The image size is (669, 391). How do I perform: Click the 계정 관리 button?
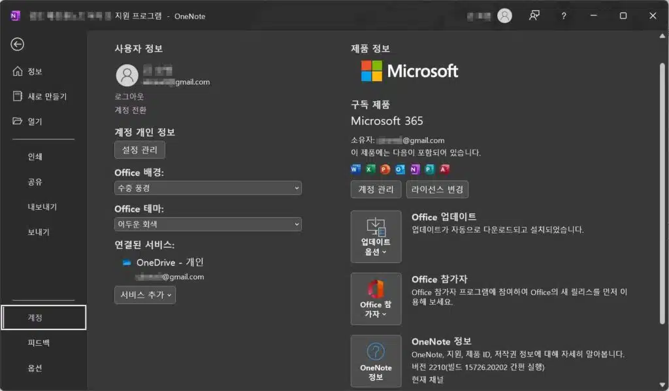[376, 189]
